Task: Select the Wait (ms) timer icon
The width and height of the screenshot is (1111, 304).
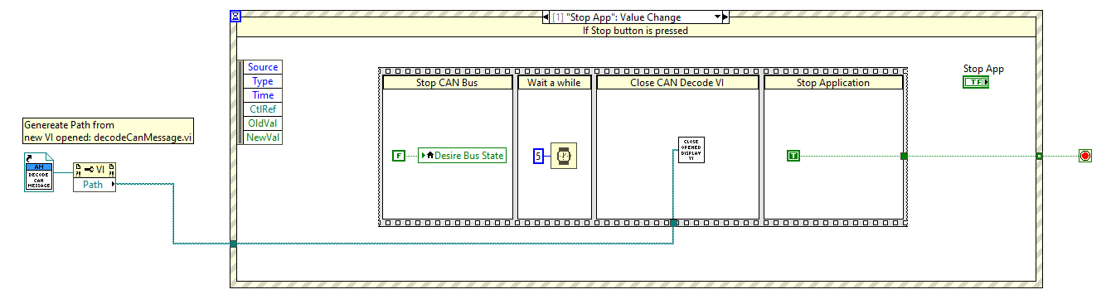Action: (x=563, y=156)
